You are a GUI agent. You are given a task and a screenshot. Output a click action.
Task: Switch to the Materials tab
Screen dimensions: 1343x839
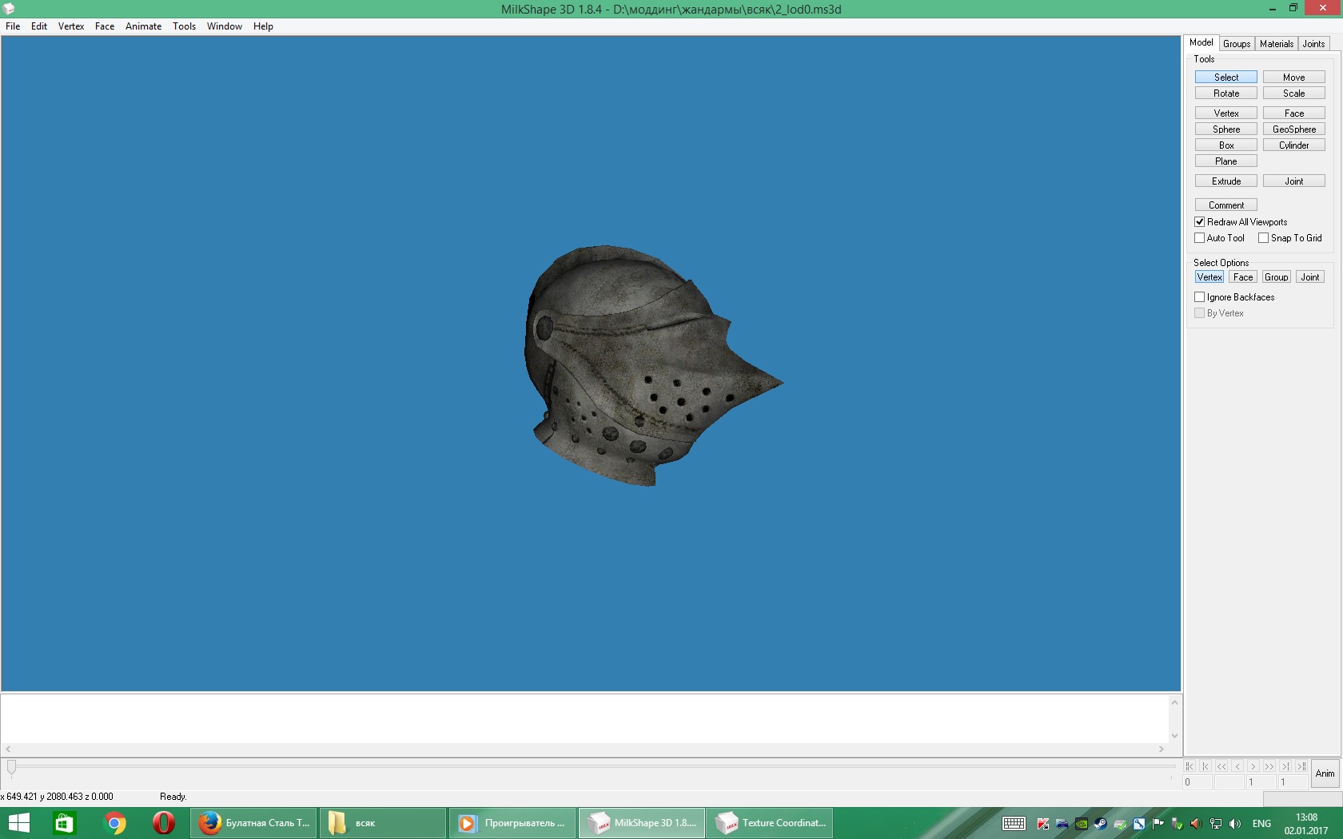1277,44
